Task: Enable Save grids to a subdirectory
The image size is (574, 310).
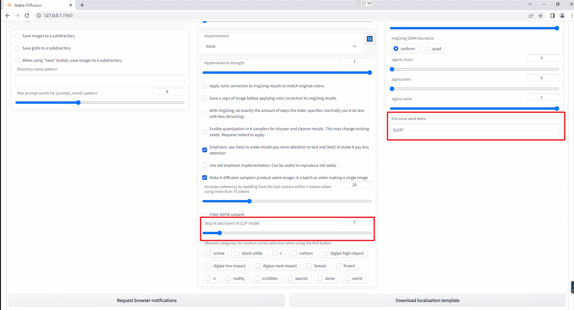Action: [18, 48]
